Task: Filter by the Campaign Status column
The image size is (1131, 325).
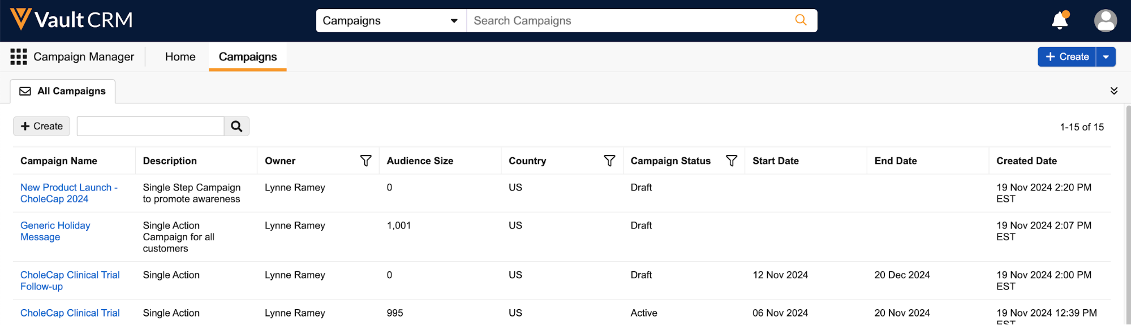Action: [x=731, y=161]
